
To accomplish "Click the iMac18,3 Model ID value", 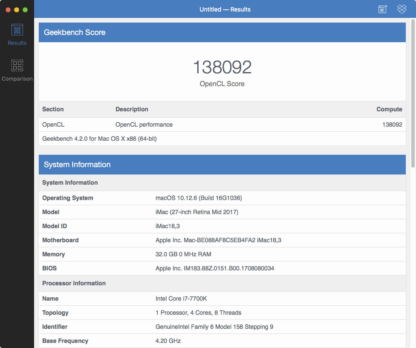I will (168, 226).
